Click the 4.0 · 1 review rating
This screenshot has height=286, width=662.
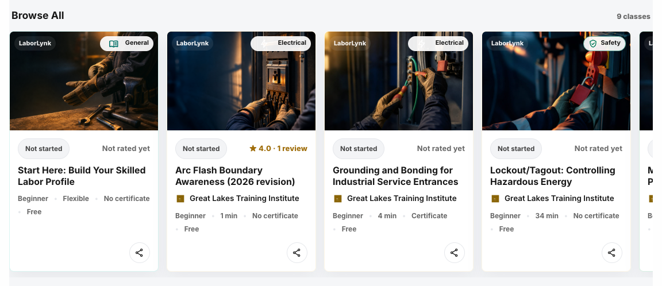click(278, 149)
